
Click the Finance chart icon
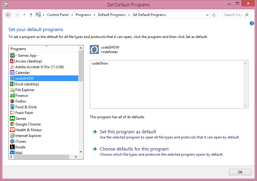pos(12,96)
